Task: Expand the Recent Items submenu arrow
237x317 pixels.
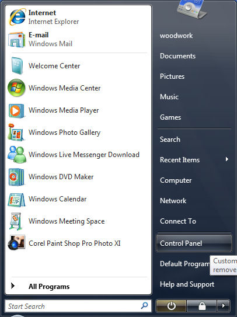Action: click(x=227, y=159)
